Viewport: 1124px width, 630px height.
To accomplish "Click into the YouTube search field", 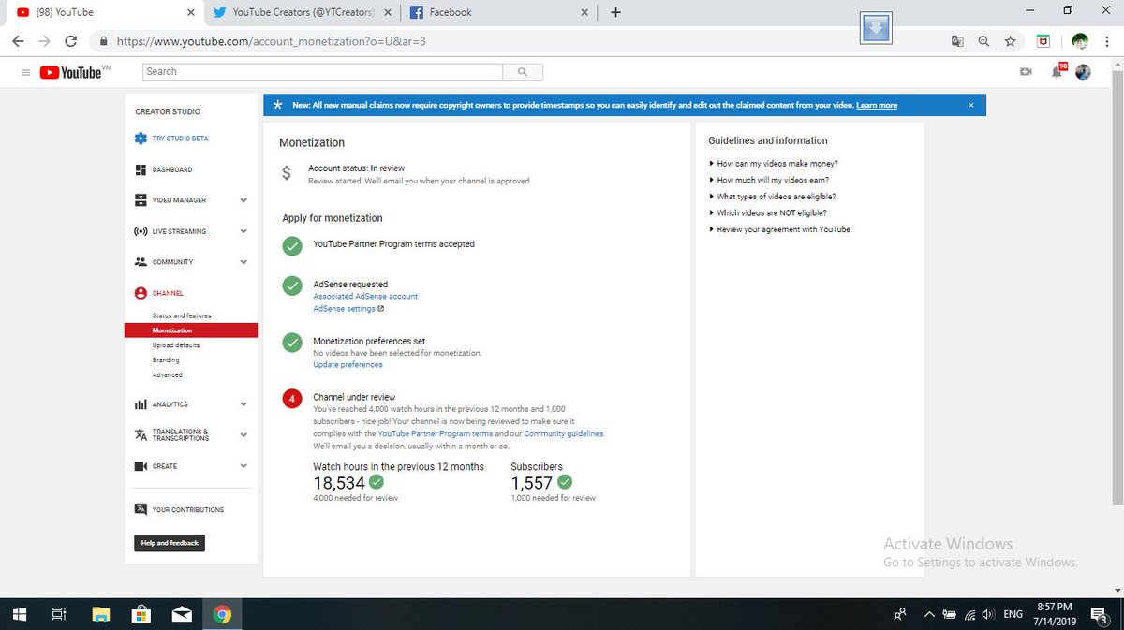I will click(x=323, y=72).
